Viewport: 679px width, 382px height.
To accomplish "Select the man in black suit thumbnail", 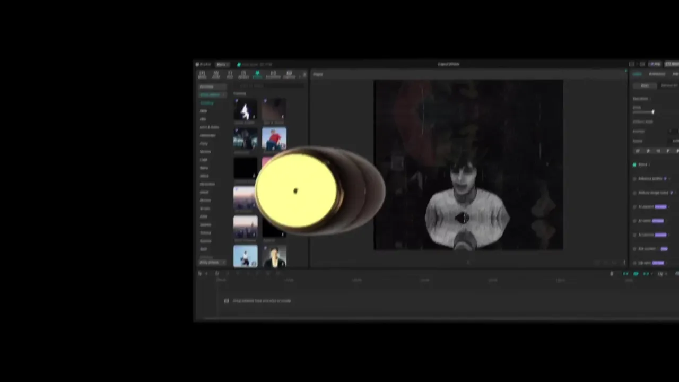I will click(x=274, y=256).
